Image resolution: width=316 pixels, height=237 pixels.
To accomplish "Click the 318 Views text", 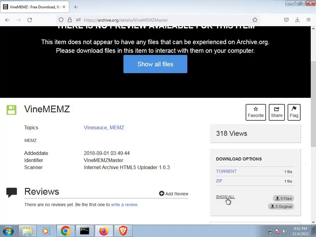I will 231,133.
